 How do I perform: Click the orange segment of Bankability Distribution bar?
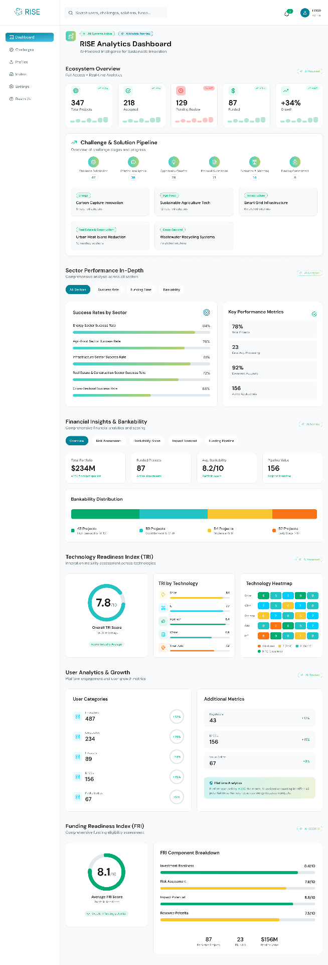click(x=294, y=514)
